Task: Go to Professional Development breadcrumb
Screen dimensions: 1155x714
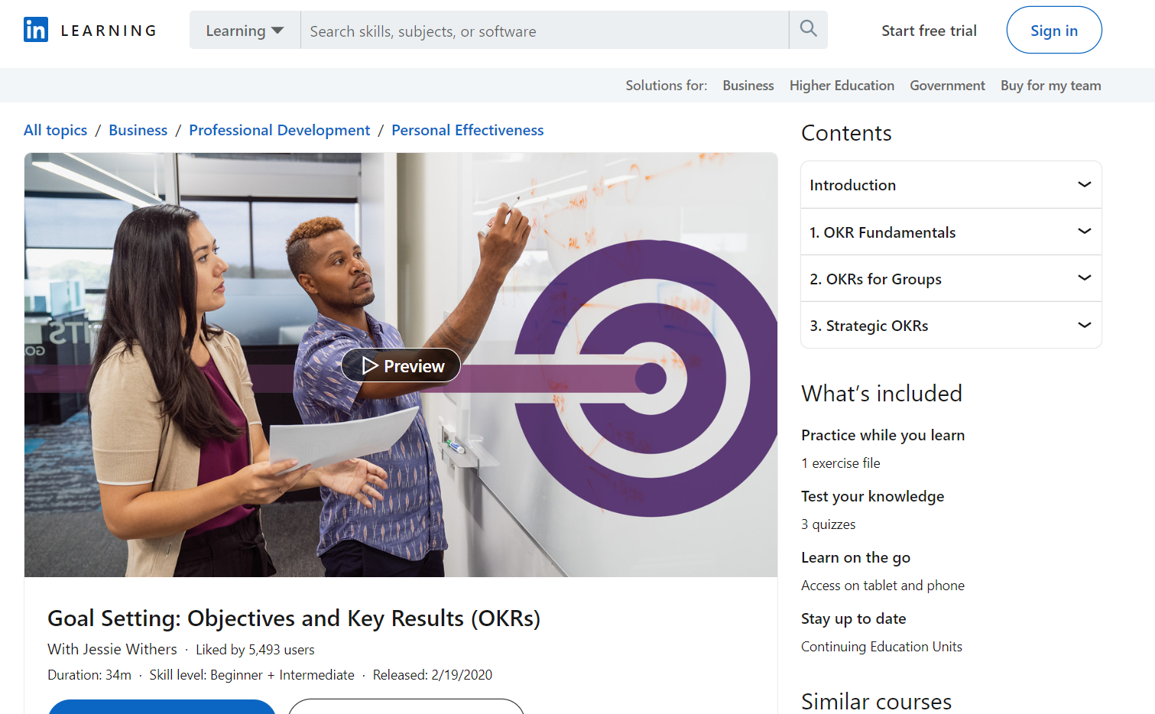Action: tap(279, 130)
